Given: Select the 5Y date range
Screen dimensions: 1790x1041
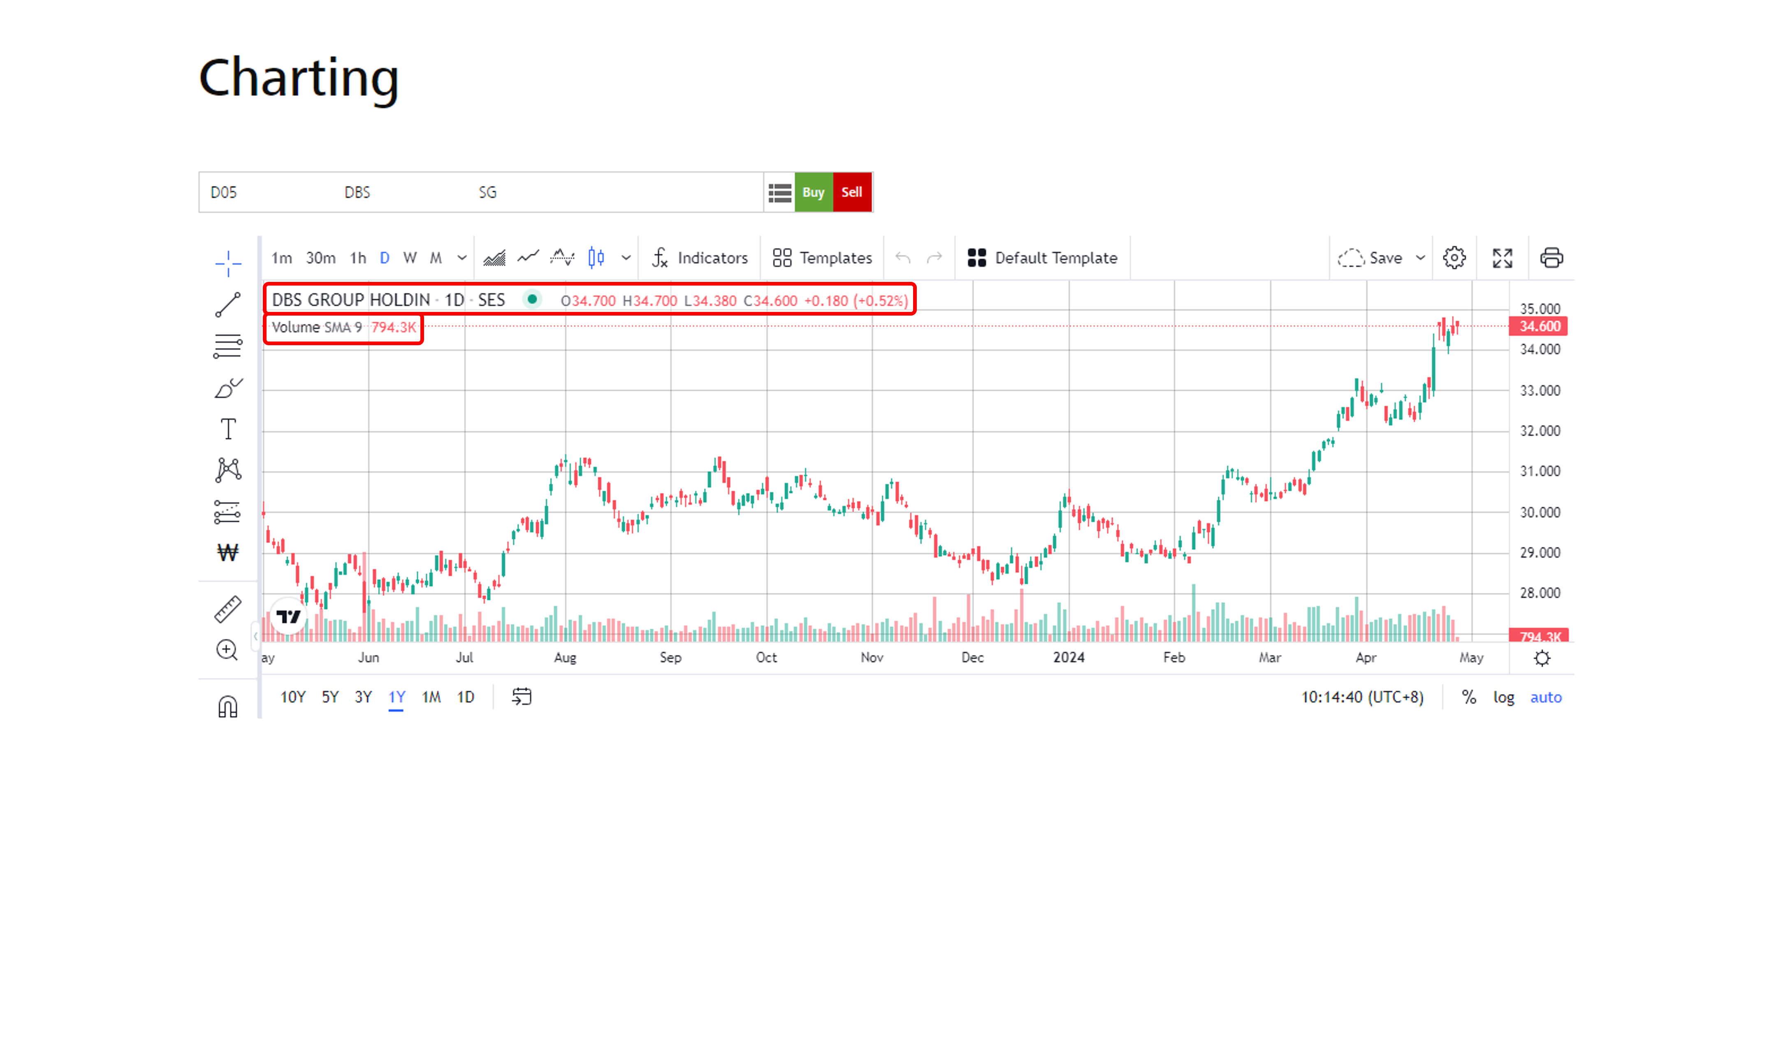Looking at the screenshot, I should pyautogui.click(x=330, y=697).
